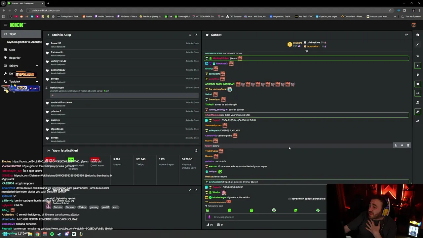Open the browser extensions puzzle icon
Image resolution: width=423 pixels, height=238 pixels.
tap(404, 10)
